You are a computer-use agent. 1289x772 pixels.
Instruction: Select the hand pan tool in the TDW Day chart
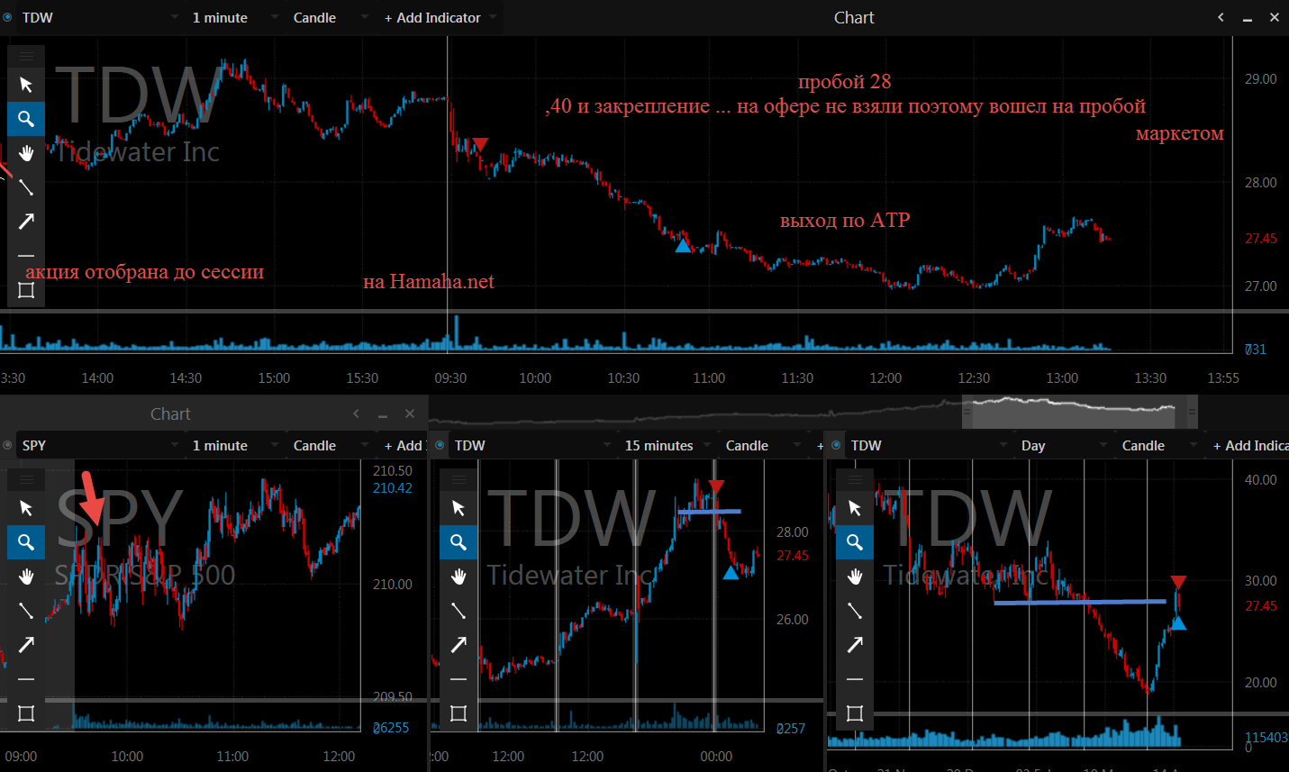click(x=855, y=577)
